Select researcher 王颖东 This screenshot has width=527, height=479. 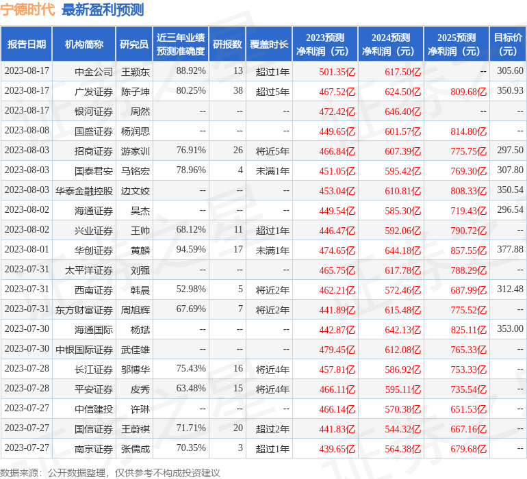[136, 72]
